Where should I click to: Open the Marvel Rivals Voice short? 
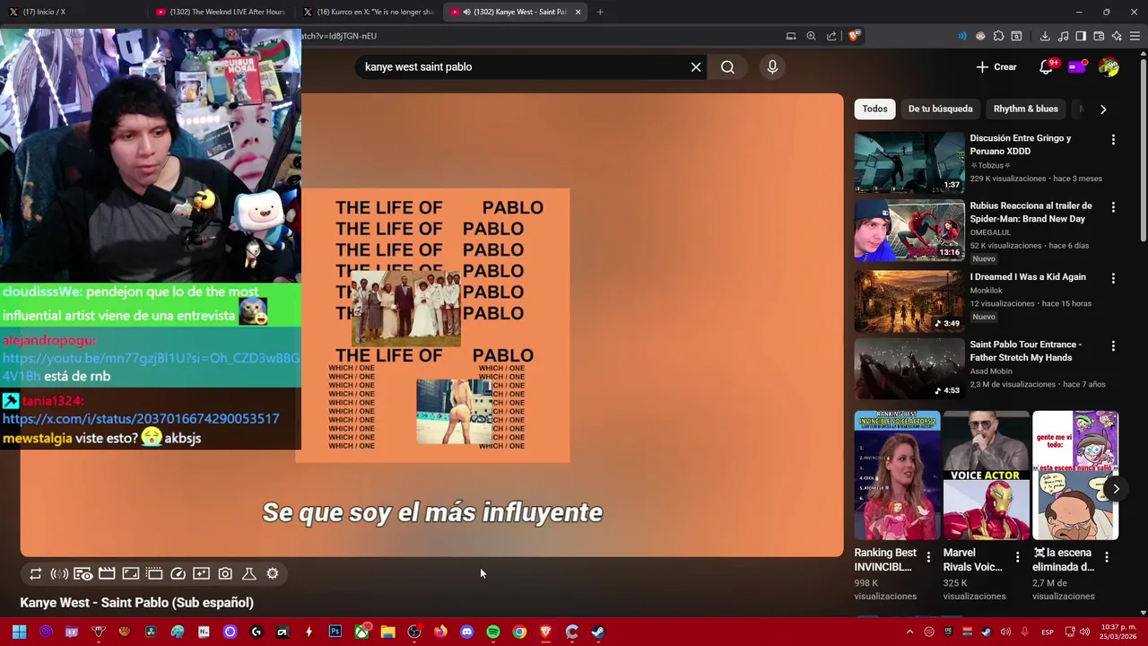(986, 476)
